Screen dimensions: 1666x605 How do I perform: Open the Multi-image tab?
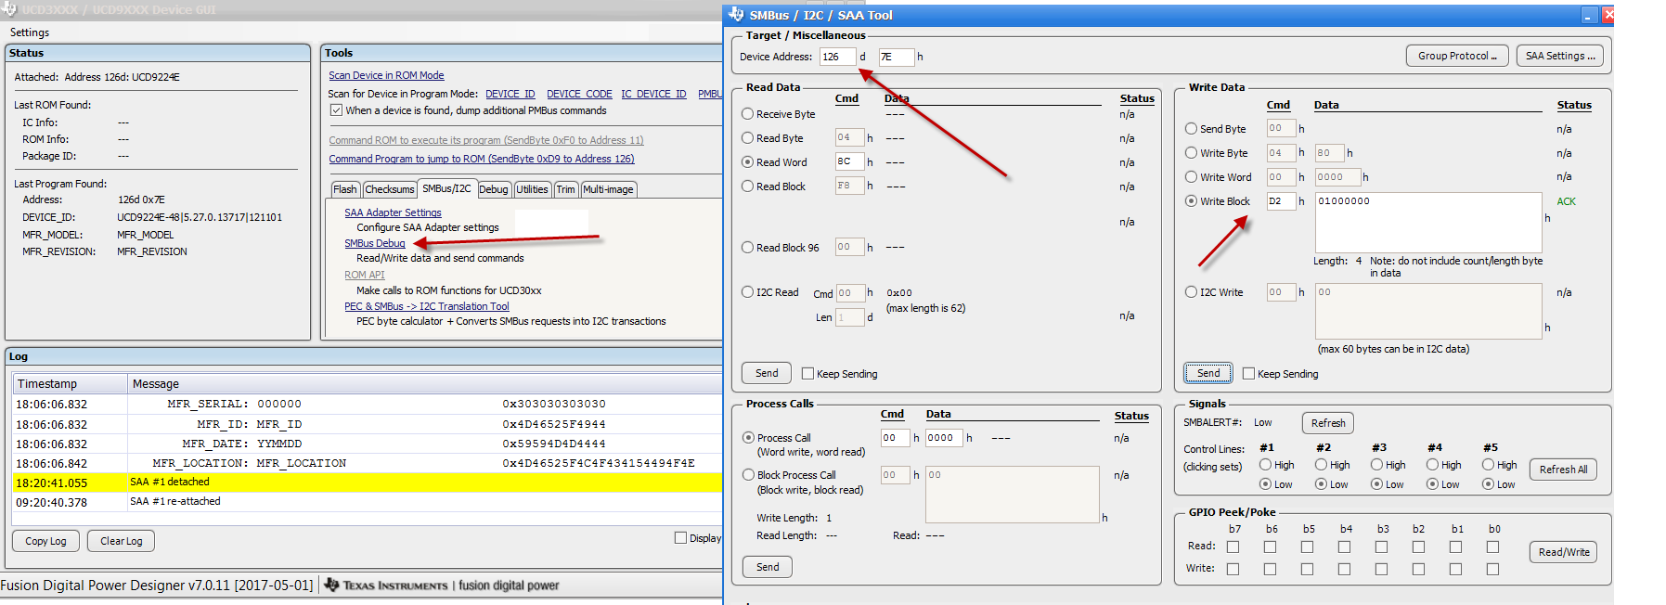click(x=608, y=189)
